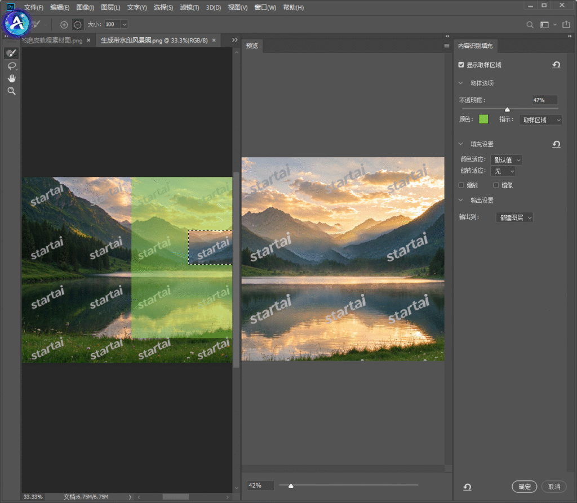Open the 滤镜(T) menu
577x503 pixels.
pyautogui.click(x=189, y=7)
